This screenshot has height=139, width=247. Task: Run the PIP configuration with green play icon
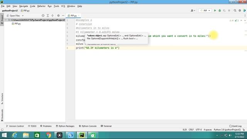click(x=215, y=10)
